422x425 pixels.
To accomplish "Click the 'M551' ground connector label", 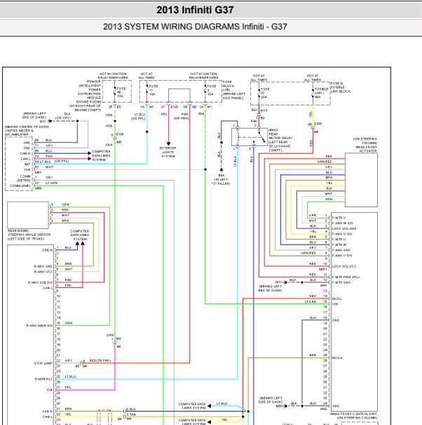I will click(280, 406).
